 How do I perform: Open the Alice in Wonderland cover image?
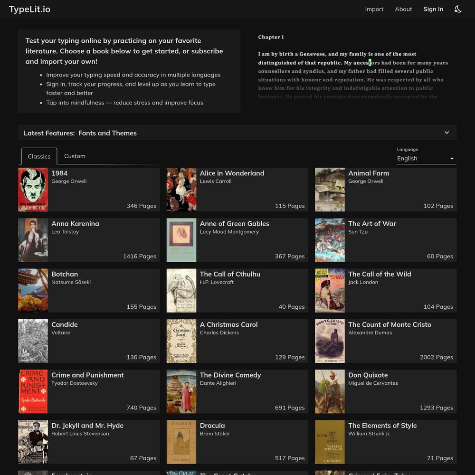(x=181, y=190)
